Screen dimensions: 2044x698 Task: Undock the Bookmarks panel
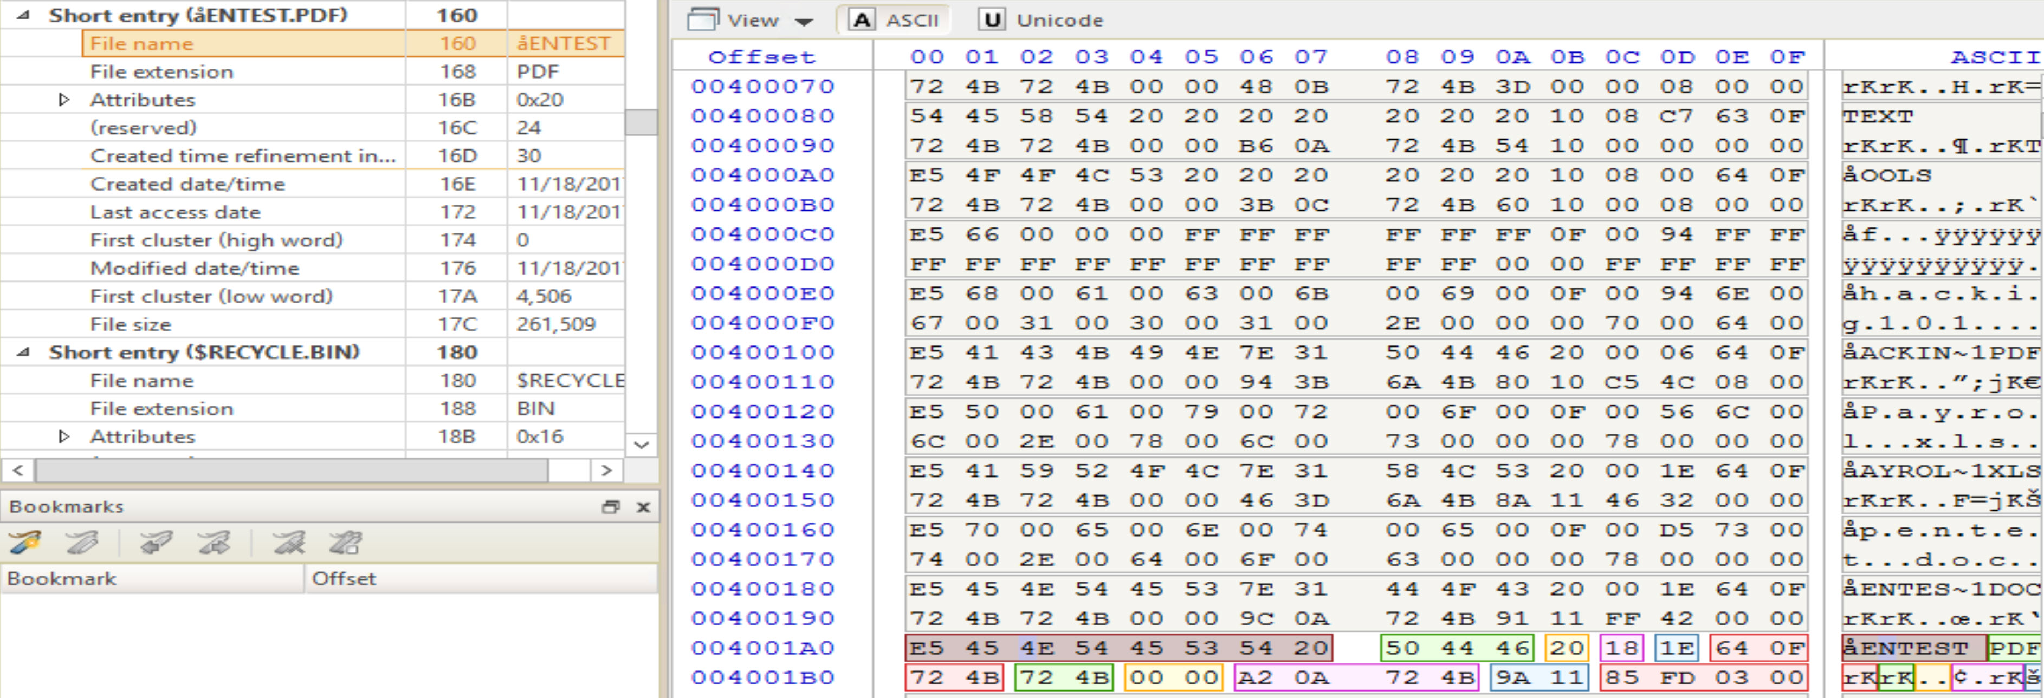tap(610, 507)
